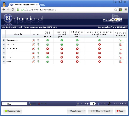
Task: Click the Esci button to log out
Action: click(120, 111)
